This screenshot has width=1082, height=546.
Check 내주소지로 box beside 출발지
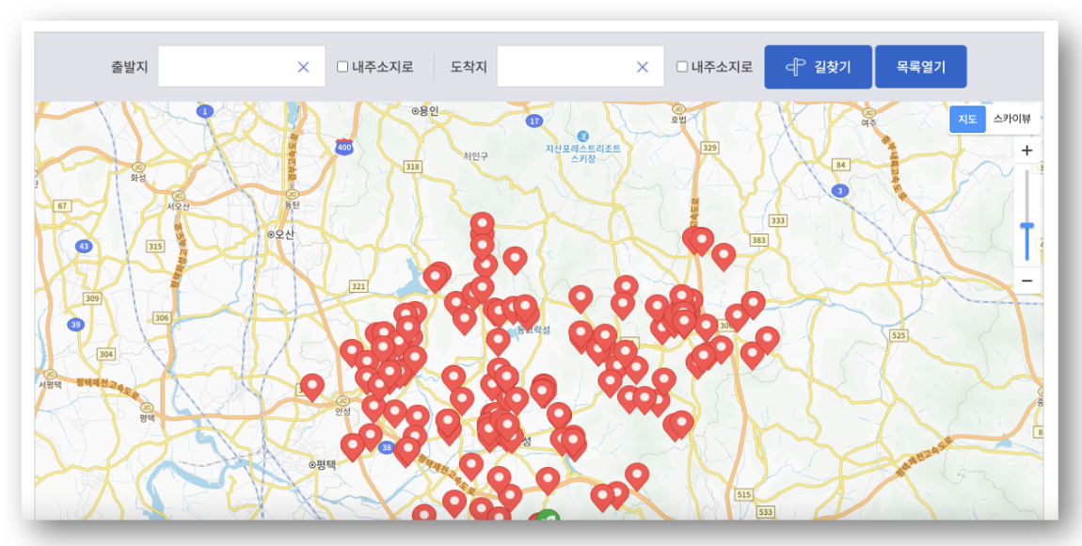point(342,67)
